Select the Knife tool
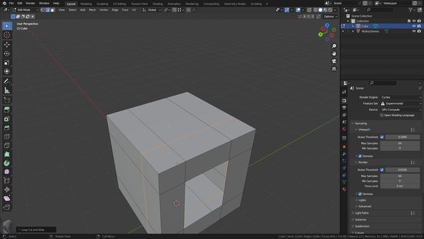Screen dimensions: 424x239 point(7,145)
